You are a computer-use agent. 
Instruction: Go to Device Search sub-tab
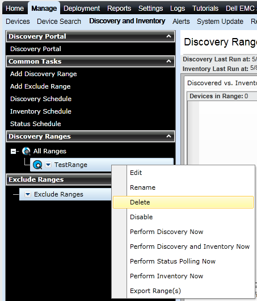pyautogui.click(x=59, y=22)
